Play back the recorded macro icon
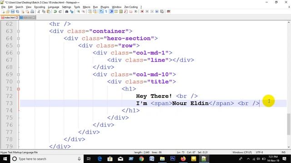 152,11
